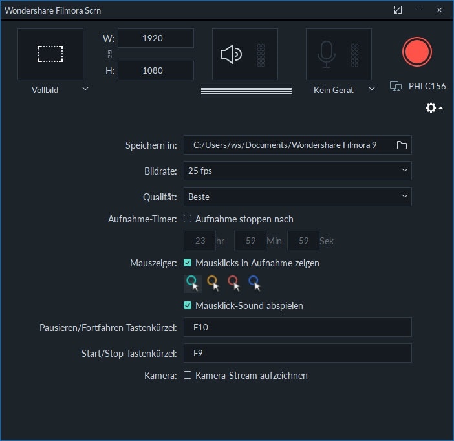Close the Filmora Scrn window

(439, 10)
